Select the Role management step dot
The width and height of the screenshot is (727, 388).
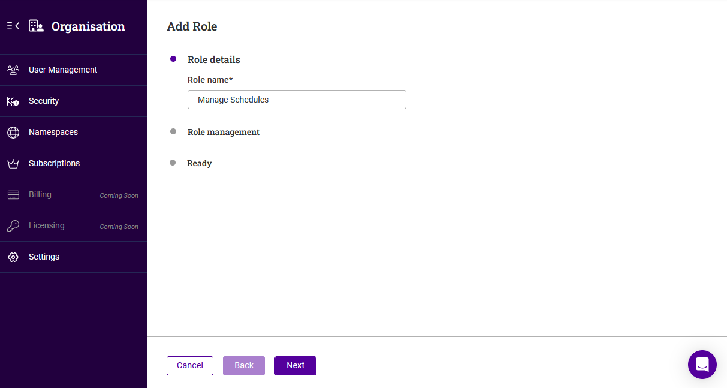click(x=173, y=131)
